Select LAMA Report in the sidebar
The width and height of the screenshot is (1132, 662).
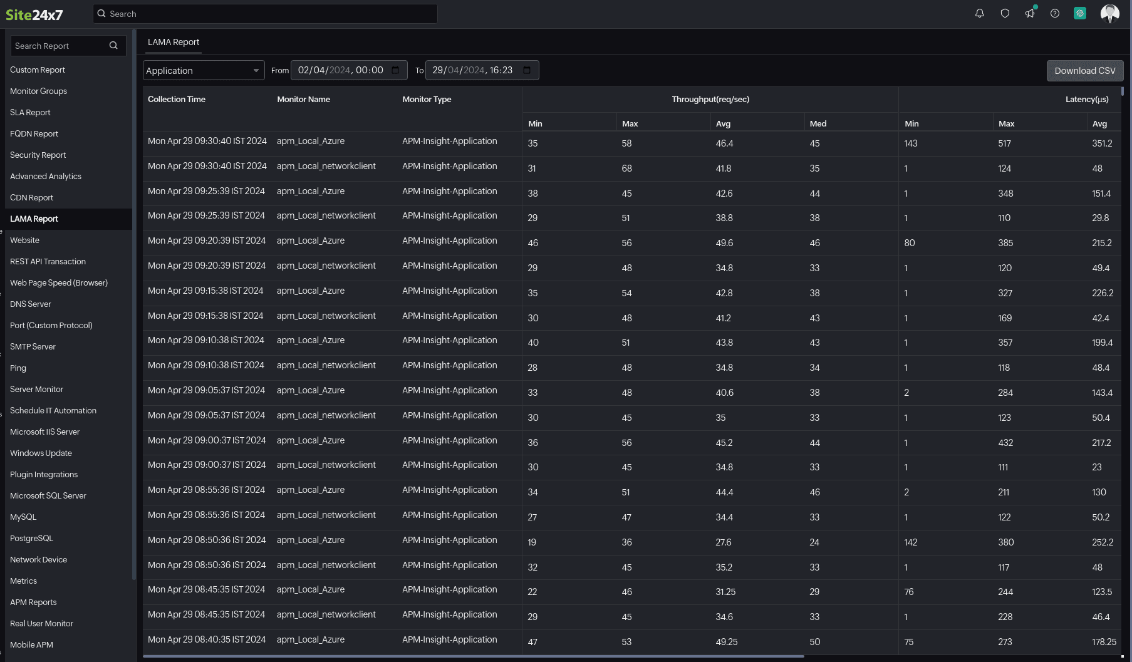coord(34,219)
